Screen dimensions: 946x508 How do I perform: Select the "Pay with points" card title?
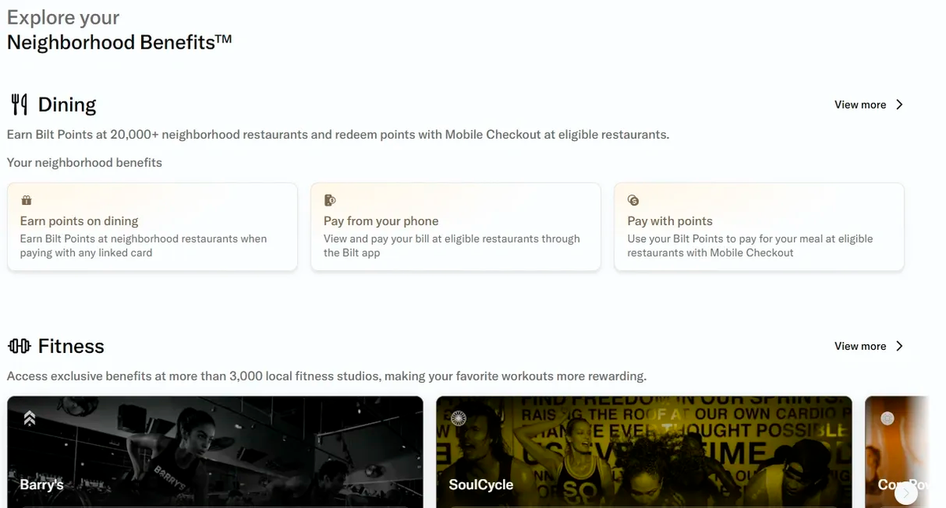coord(670,221)
